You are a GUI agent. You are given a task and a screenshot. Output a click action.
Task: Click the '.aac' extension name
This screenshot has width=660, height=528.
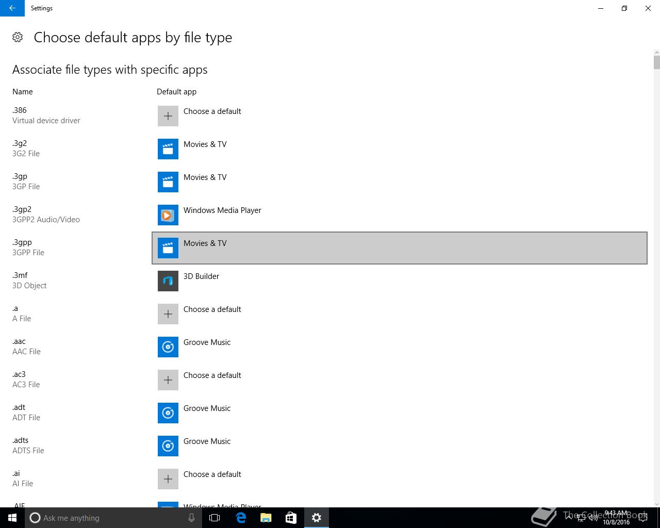(19, 341)
